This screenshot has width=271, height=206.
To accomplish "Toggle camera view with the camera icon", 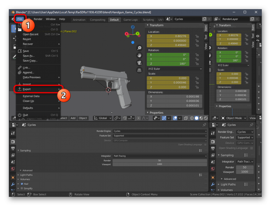I will pos(139,63).
